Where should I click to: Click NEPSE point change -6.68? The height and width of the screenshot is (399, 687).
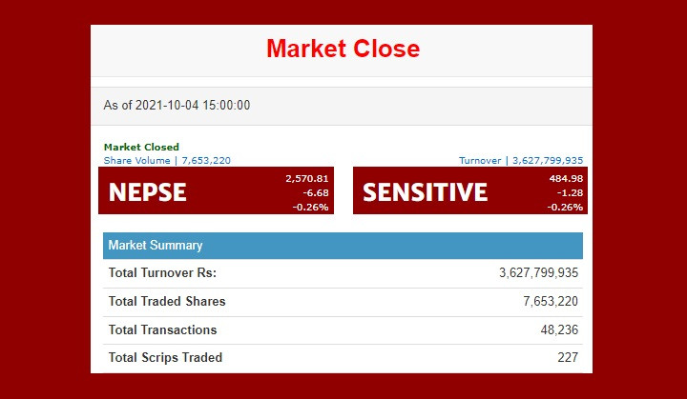[x=316, y=193]
